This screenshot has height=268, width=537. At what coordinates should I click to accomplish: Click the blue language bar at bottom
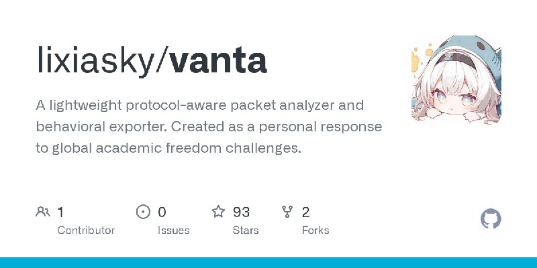(x=268, y=263)
